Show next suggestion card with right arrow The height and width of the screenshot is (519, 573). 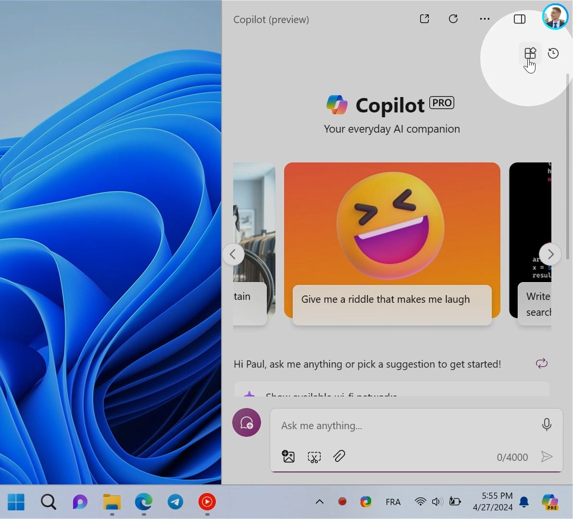coord(550,254)
